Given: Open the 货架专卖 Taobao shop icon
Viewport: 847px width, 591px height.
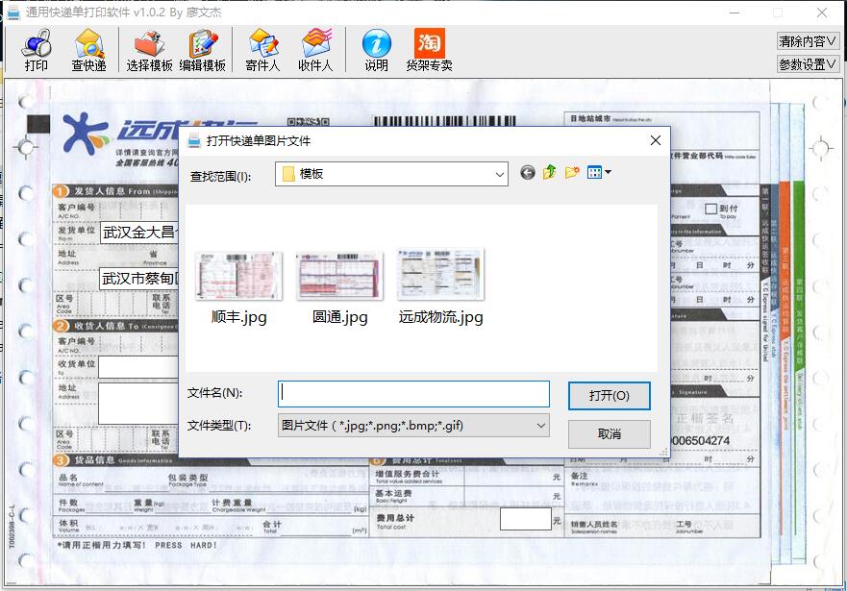Looking at the screenshot, I should tap(430, 50).
